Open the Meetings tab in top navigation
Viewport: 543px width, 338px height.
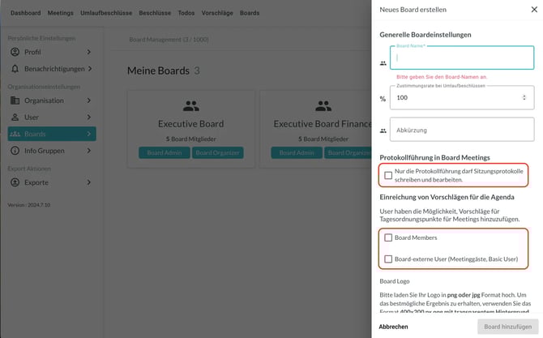click(60, 13)
